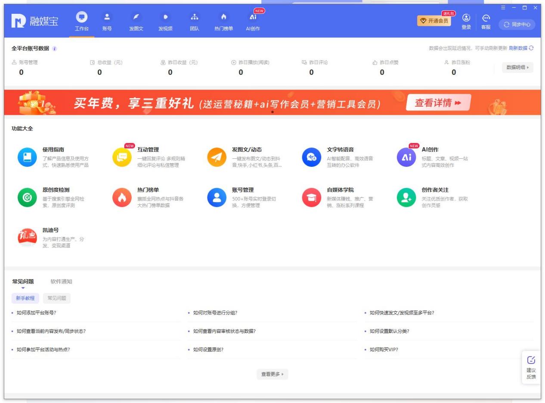Open 如何购买VIP? question
Viewport: 545px width, 403px height.
(x=384, y=350)
